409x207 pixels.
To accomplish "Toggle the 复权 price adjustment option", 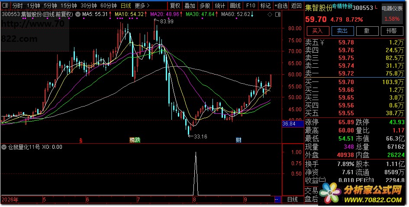I will click(175, 6).
